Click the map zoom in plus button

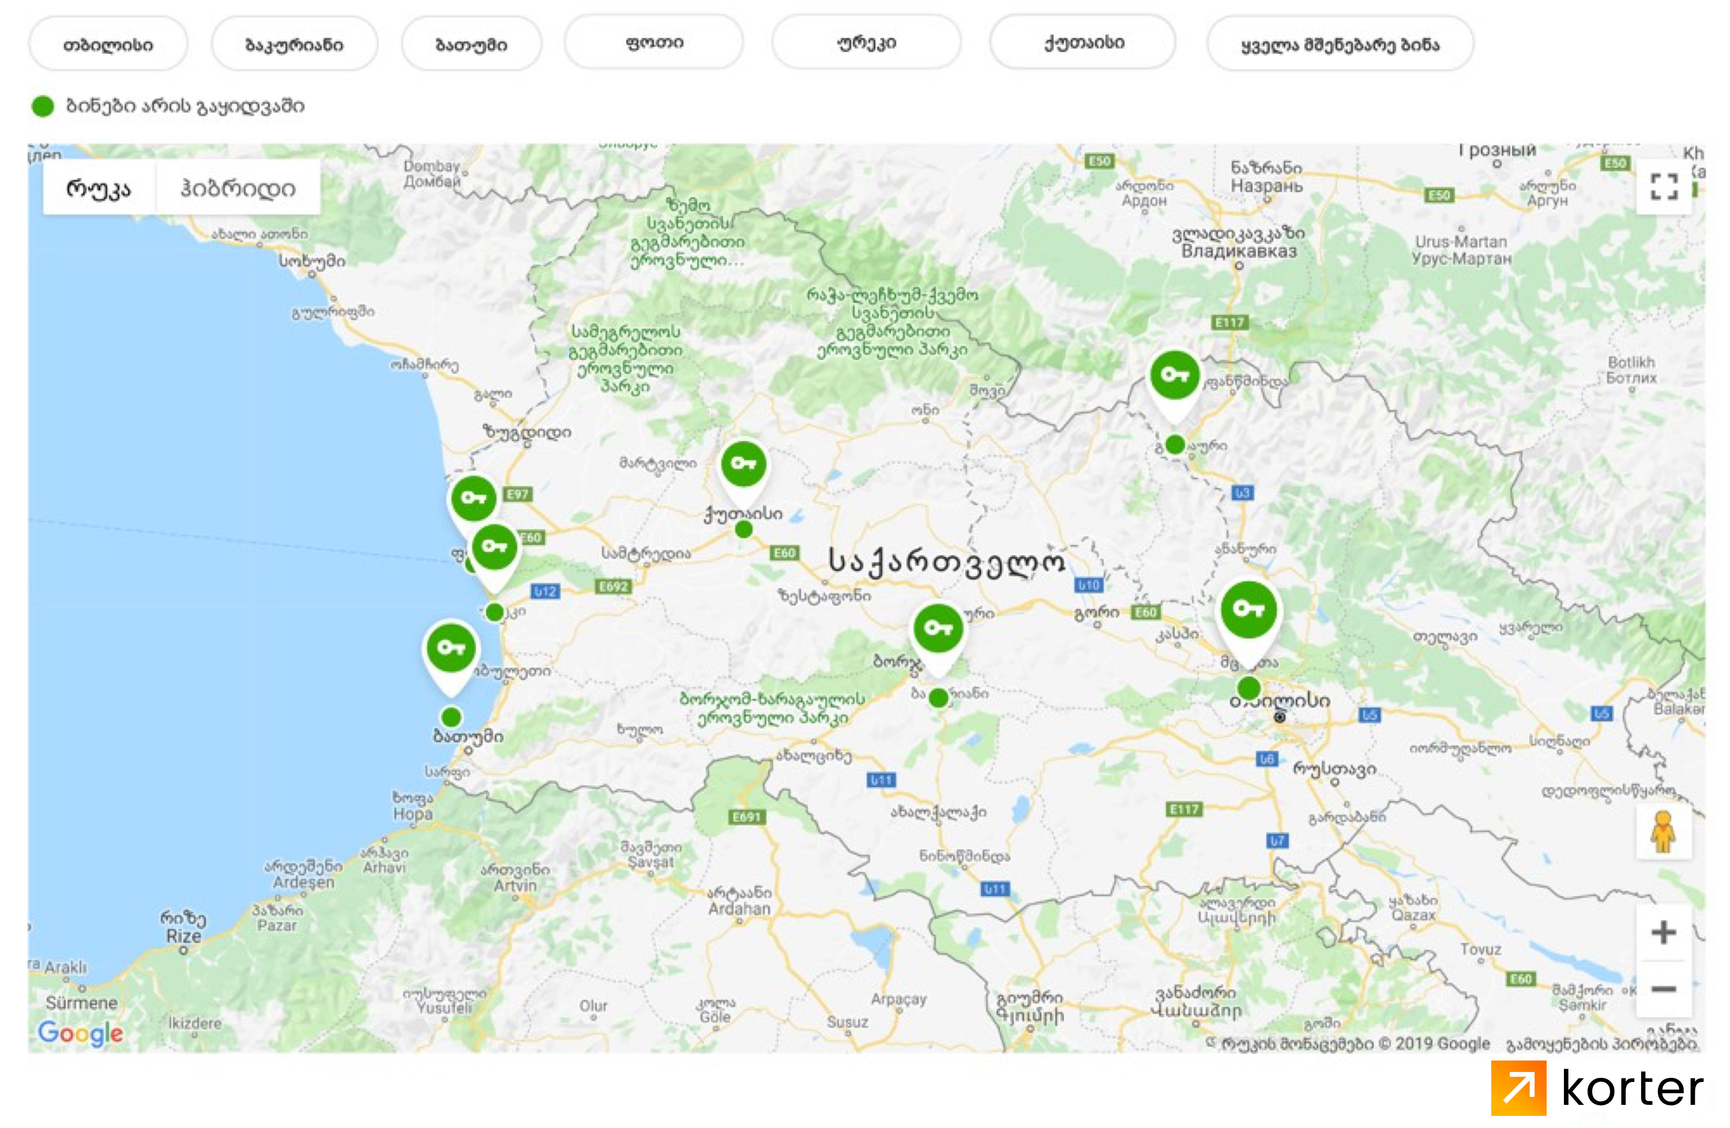1663,933
